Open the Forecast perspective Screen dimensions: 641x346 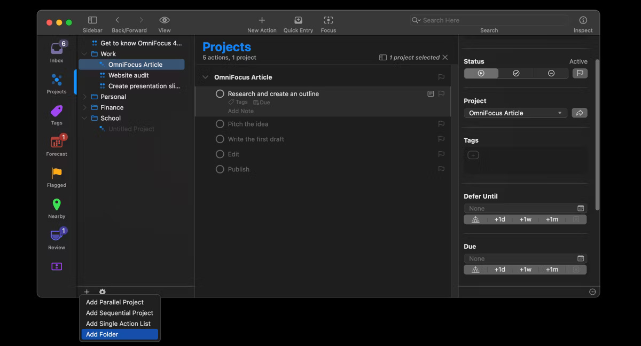[56, 143]
